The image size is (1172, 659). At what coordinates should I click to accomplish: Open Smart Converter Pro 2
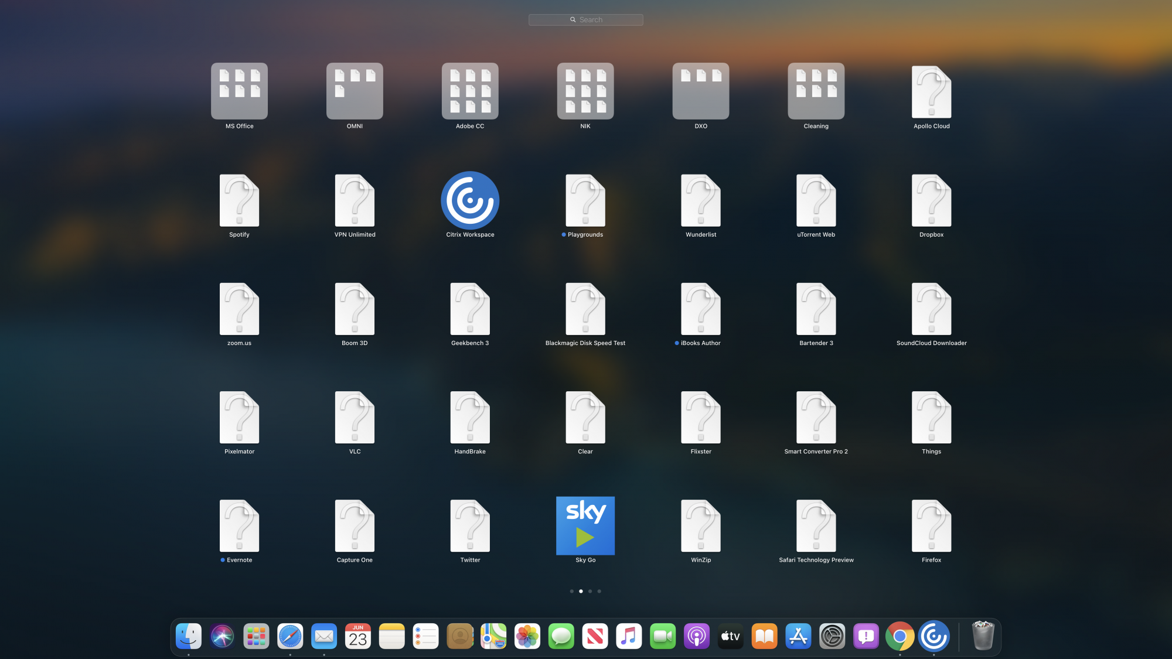pyautogui.click(x=816, y=417)
